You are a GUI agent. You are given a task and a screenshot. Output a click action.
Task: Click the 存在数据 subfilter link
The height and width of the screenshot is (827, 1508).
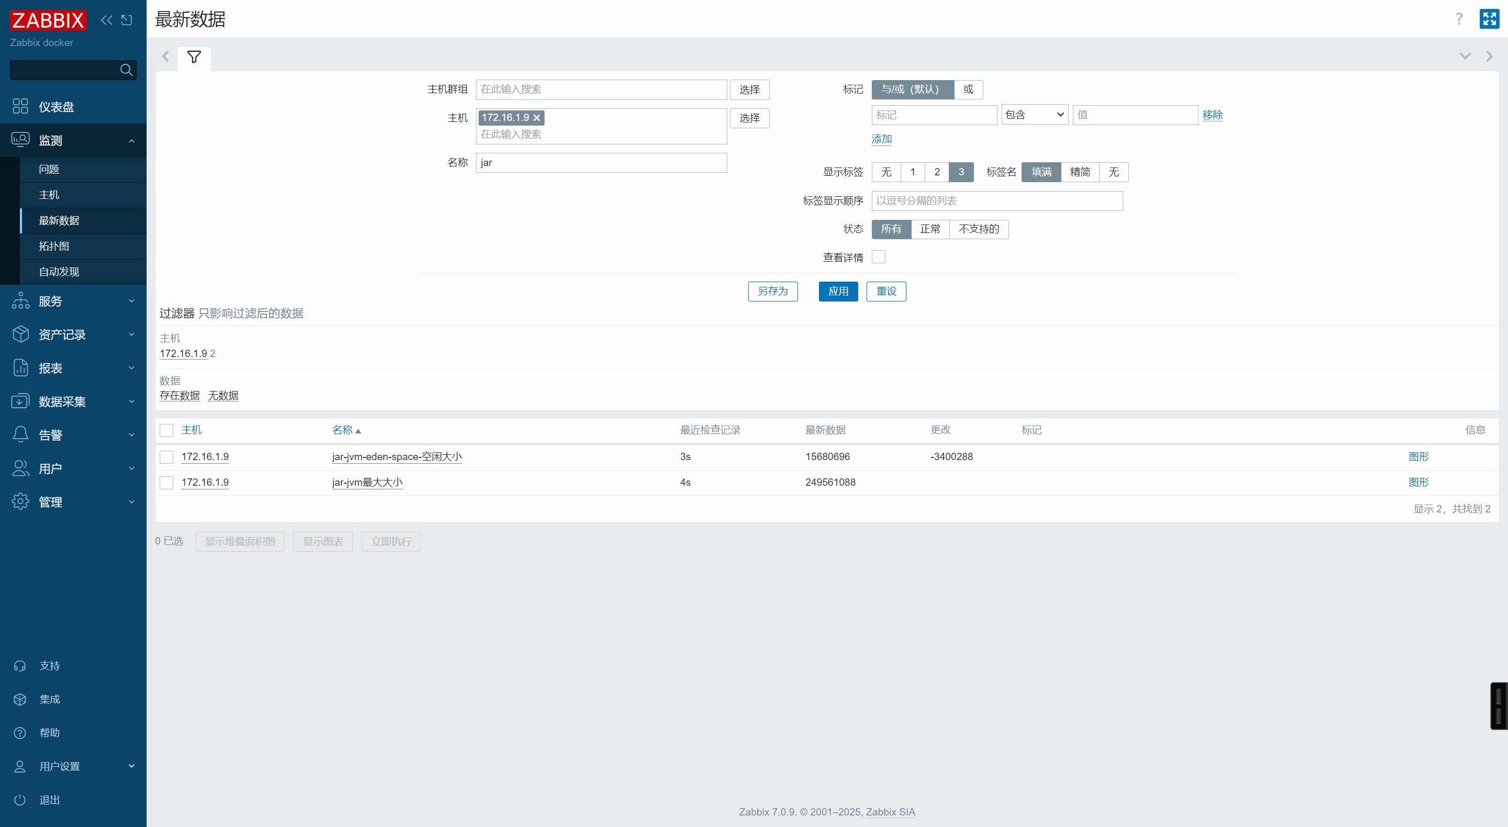click(x=180, y=396)
